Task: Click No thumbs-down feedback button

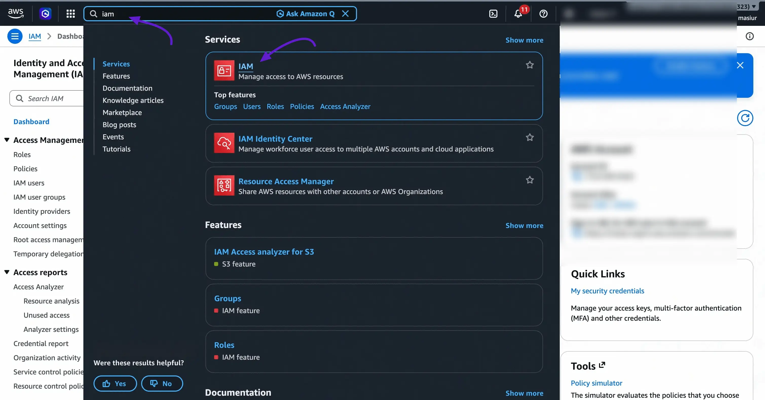Action: pyautogui.click(x=162, y=383)
